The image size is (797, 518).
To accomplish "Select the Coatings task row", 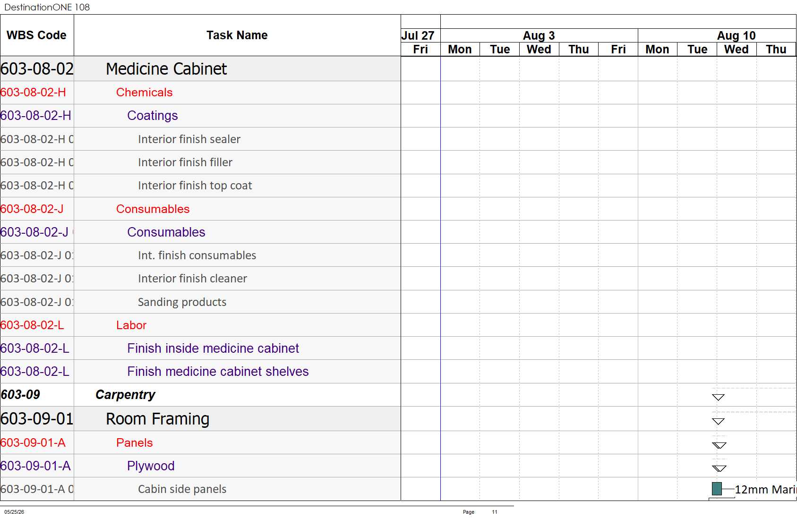I will (x=200, y=116).
